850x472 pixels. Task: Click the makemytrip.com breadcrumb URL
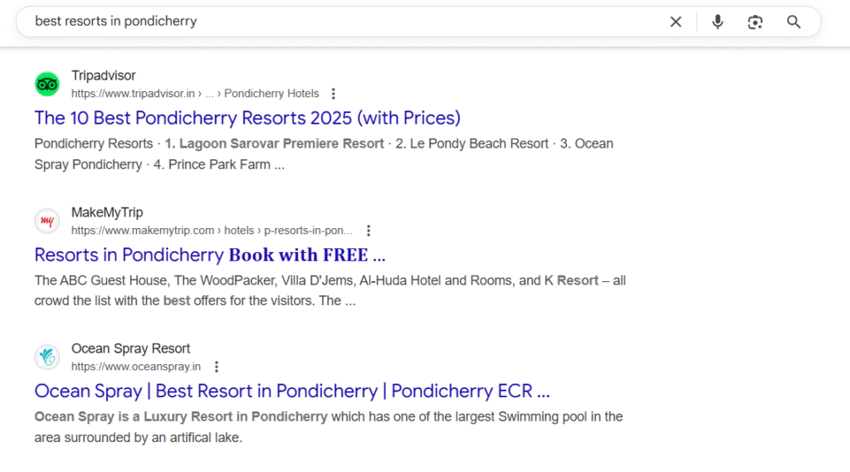pos(143,231)
